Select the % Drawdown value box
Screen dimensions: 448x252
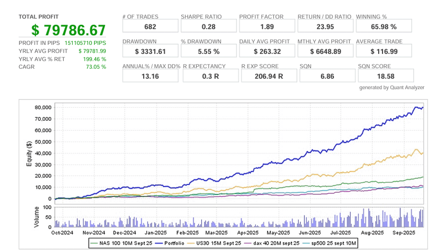tap(209, 52)
